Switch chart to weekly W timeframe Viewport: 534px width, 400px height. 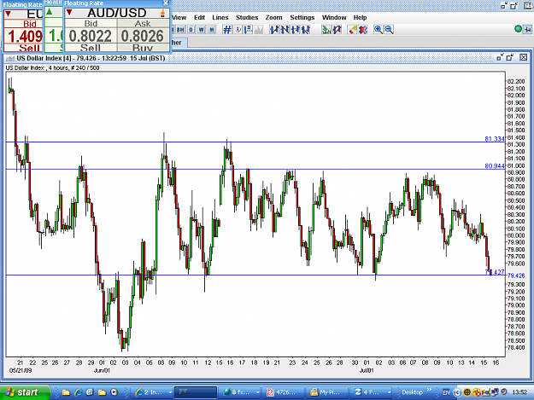202,30
